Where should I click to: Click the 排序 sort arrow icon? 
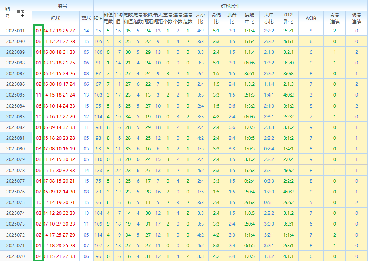(x=22, y=16)
